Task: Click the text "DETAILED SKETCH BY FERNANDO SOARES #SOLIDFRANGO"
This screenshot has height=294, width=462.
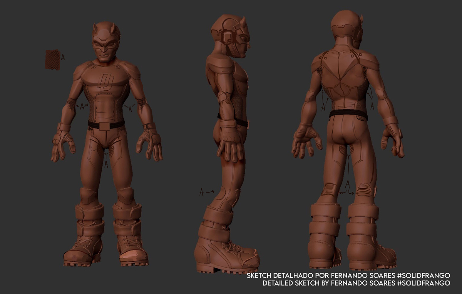Action: click(356, 283)
